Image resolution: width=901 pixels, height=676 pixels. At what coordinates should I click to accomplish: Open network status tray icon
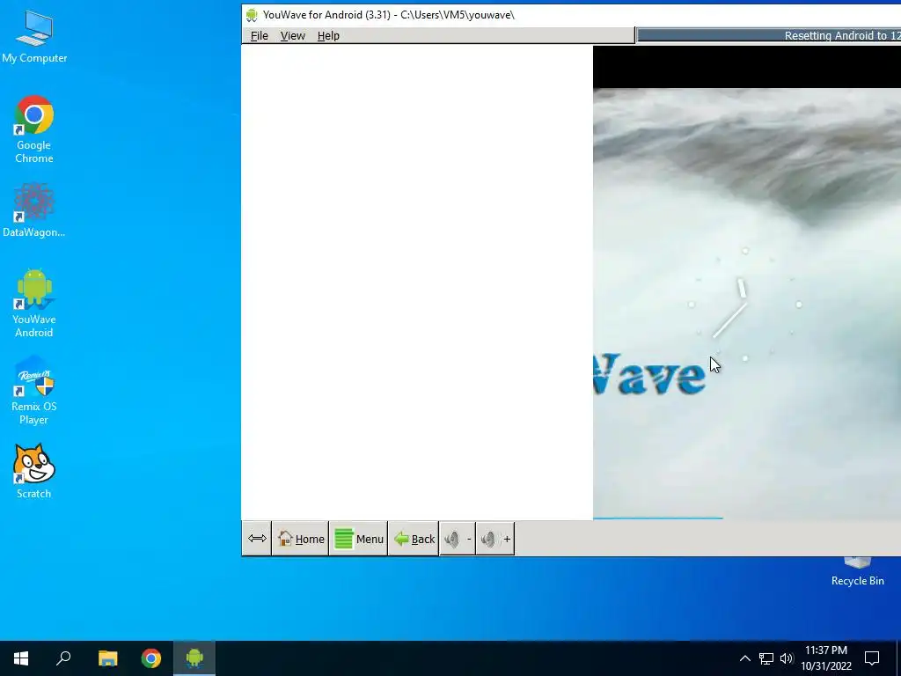click(x=766, y=658)
